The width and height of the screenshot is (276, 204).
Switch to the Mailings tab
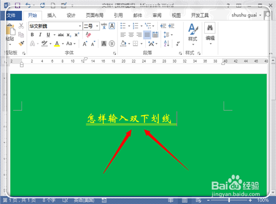[137, 15]
